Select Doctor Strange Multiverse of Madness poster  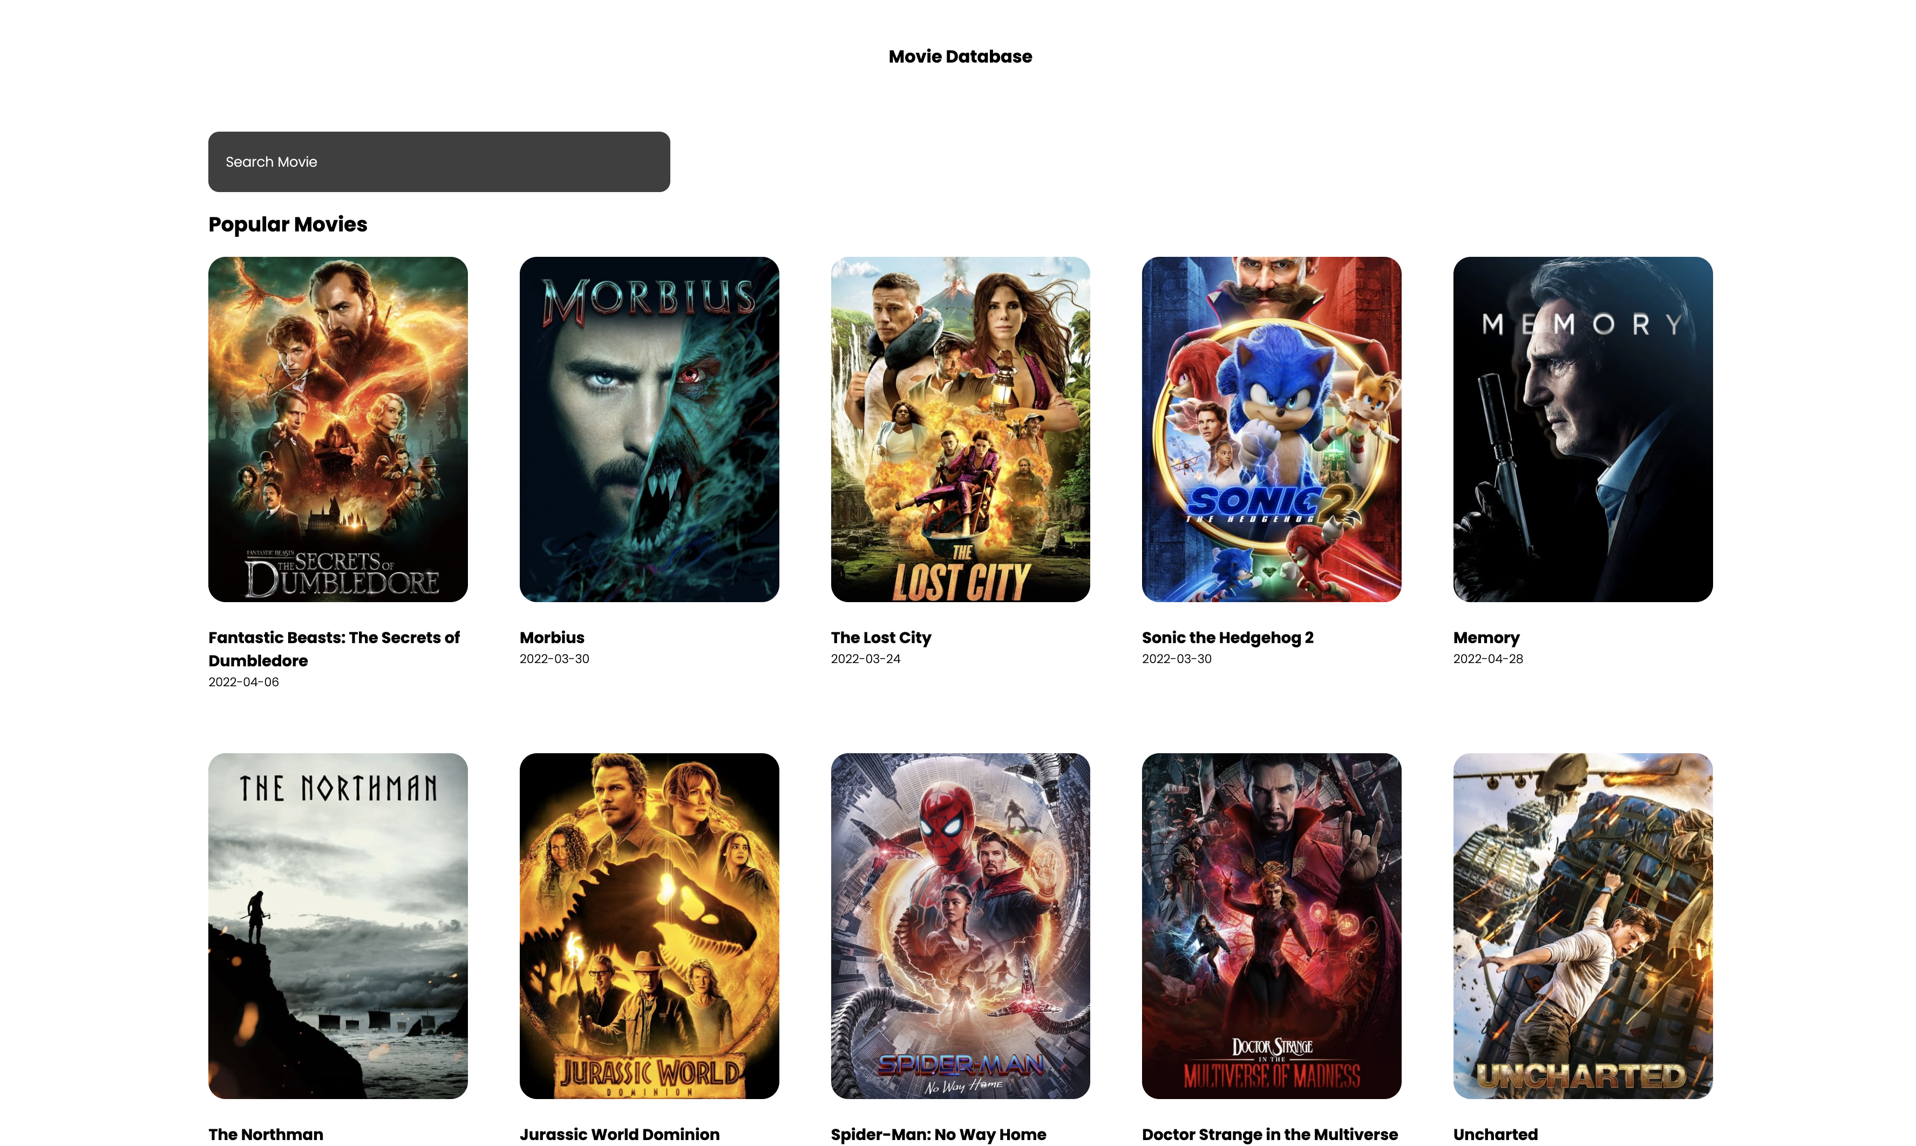pyautogui.click(x=1271, y=926)
